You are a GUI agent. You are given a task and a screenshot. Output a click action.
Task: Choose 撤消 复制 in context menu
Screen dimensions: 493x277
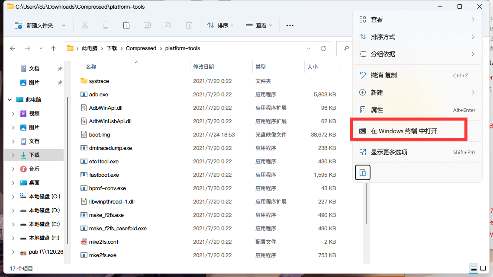pyautogui.click(x=417, y=75)
